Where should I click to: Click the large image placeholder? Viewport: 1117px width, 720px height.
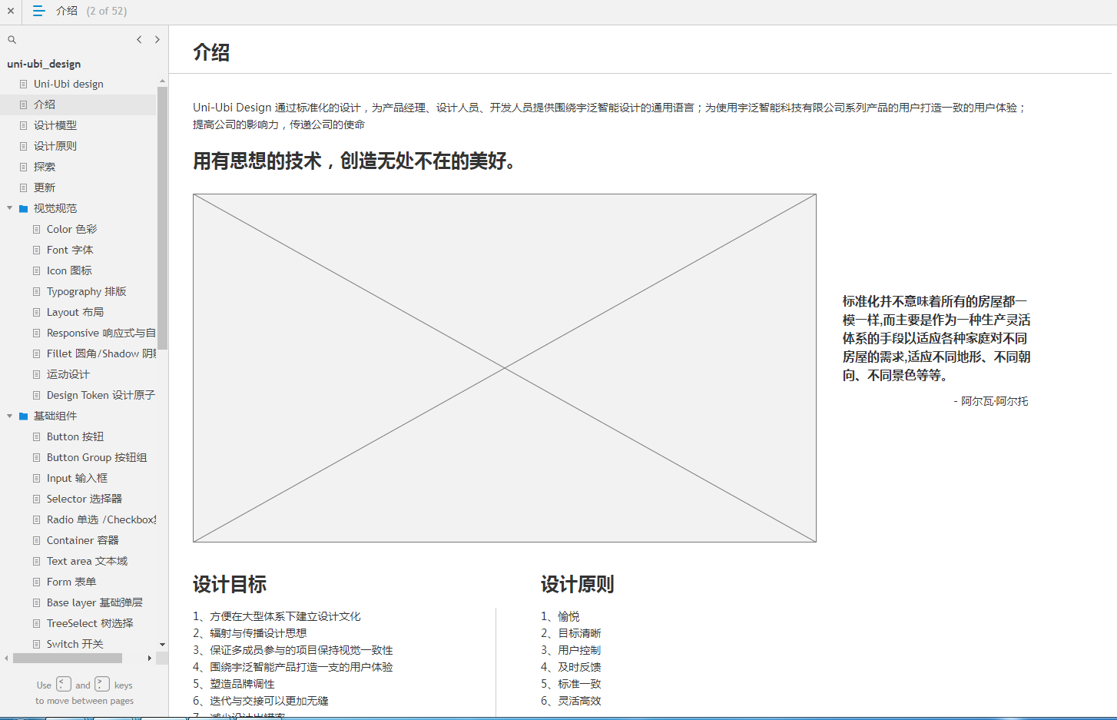(x=505, y=368)
